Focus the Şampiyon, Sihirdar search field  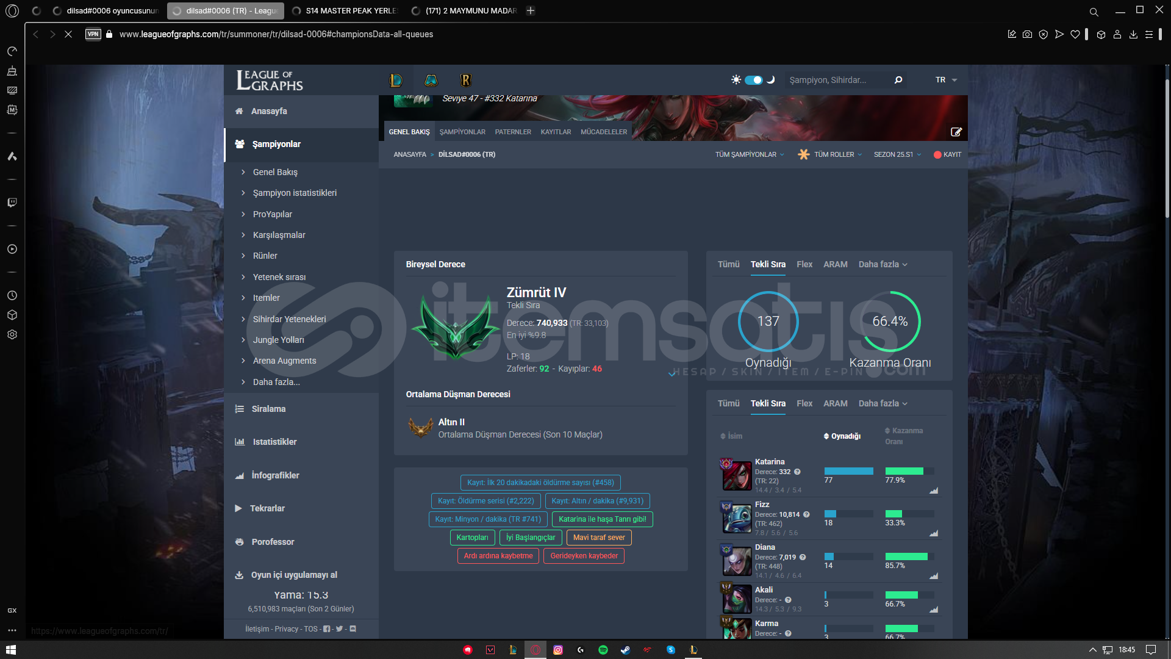pyautogui.click(x=839, y=80)
